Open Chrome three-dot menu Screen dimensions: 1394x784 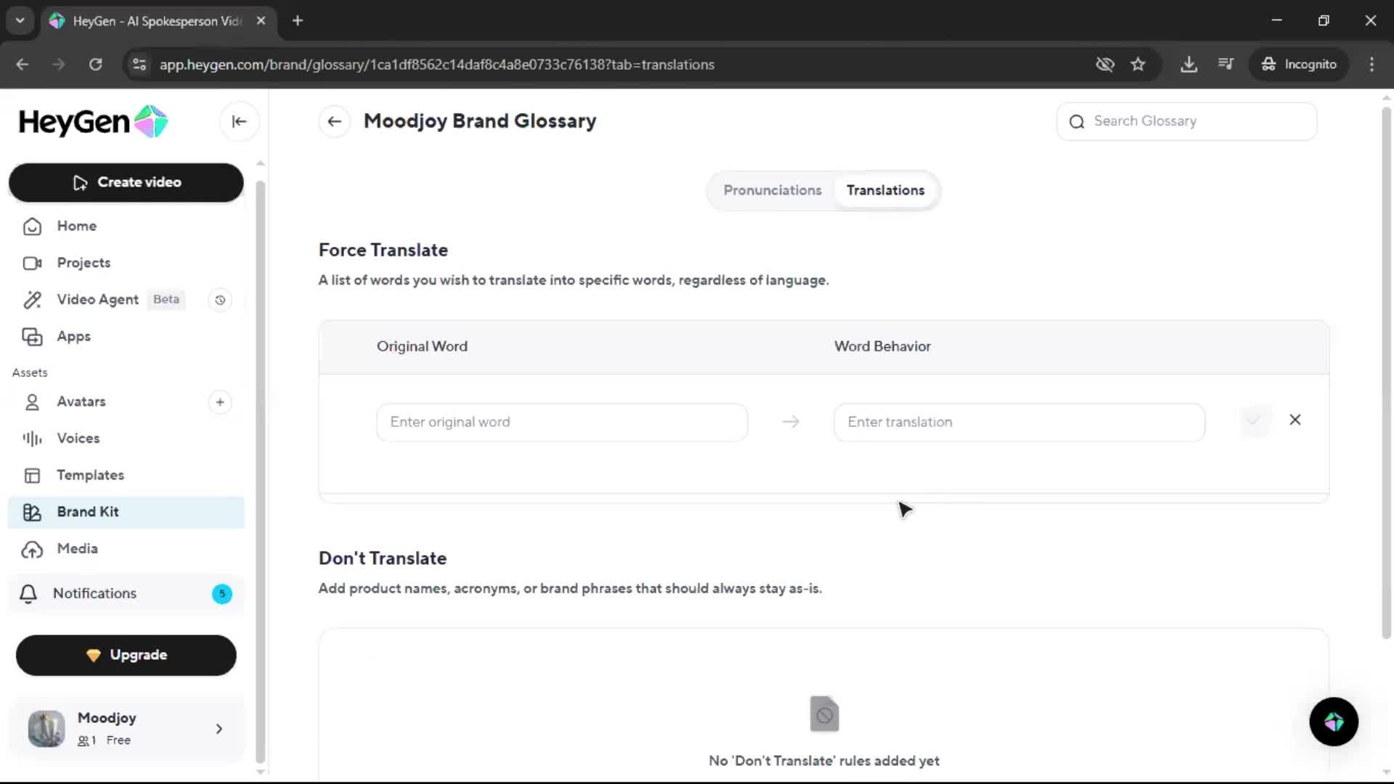point(1371,65)
